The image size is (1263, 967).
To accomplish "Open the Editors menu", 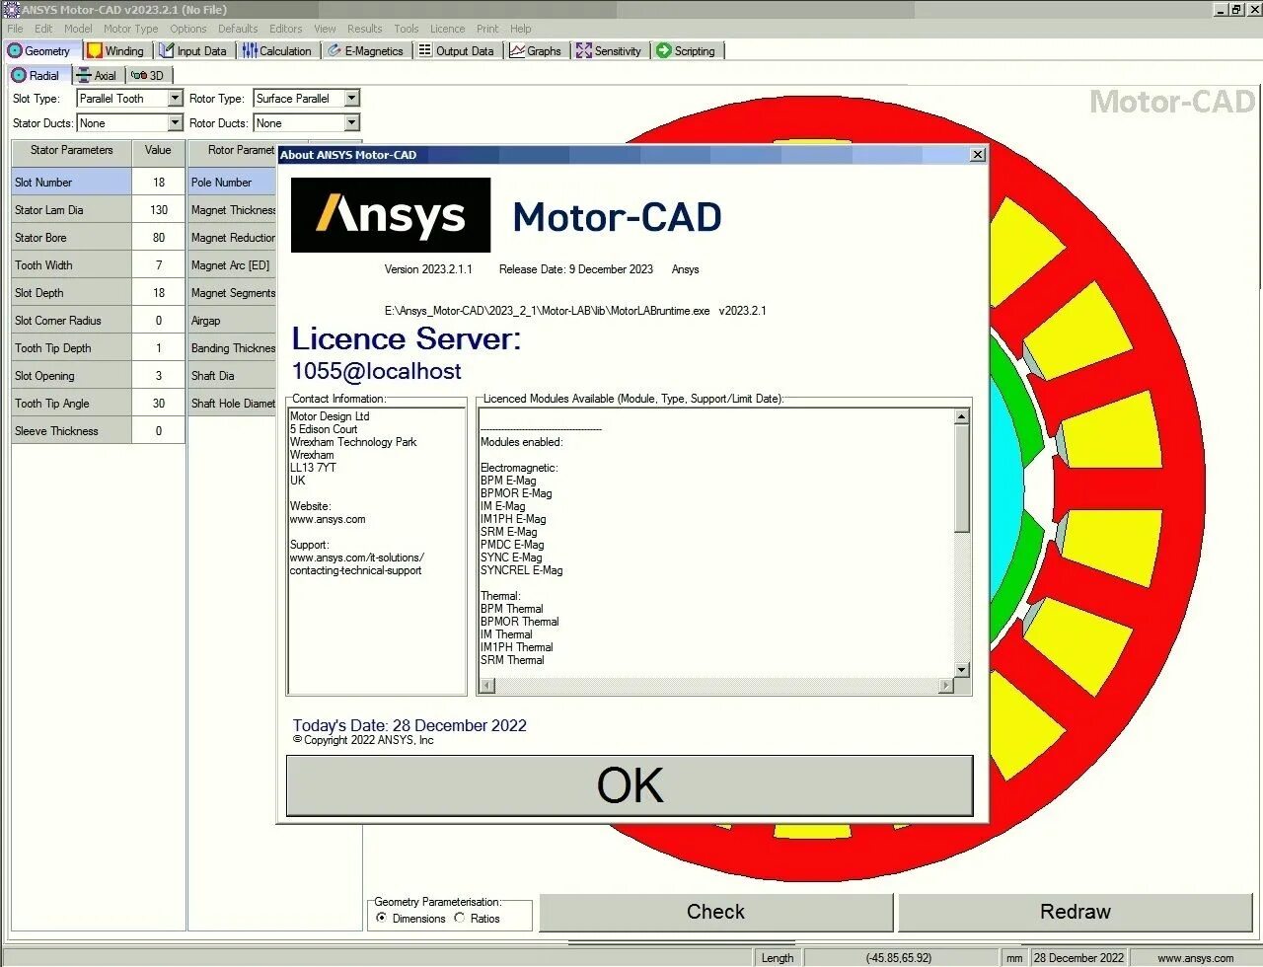I will coord(286,29).
